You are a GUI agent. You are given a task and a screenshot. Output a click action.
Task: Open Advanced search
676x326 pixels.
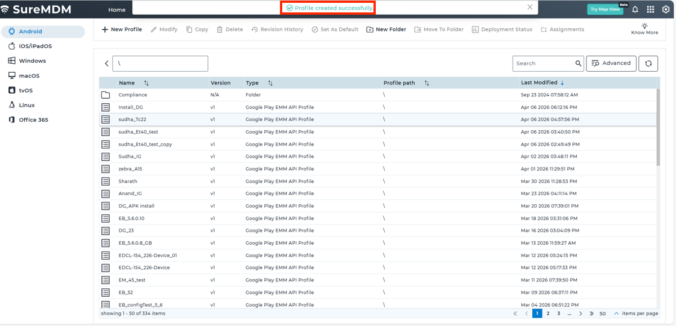click(x=611, y=63)
